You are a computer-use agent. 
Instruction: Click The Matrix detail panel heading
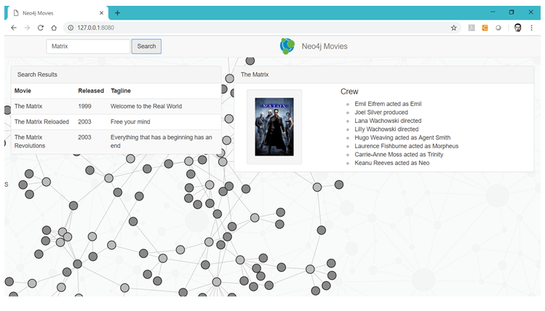255,75
